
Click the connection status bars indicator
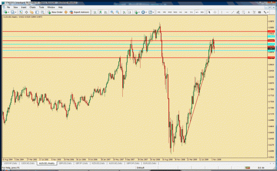pos(248,167)
